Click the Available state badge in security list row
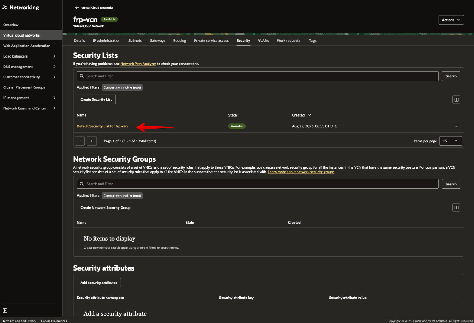 click(x=237, y=126)
